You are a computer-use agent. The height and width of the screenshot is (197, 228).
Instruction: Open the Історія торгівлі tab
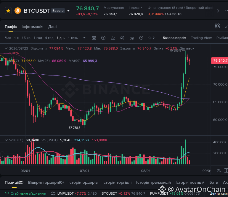[x=117, y=182]
